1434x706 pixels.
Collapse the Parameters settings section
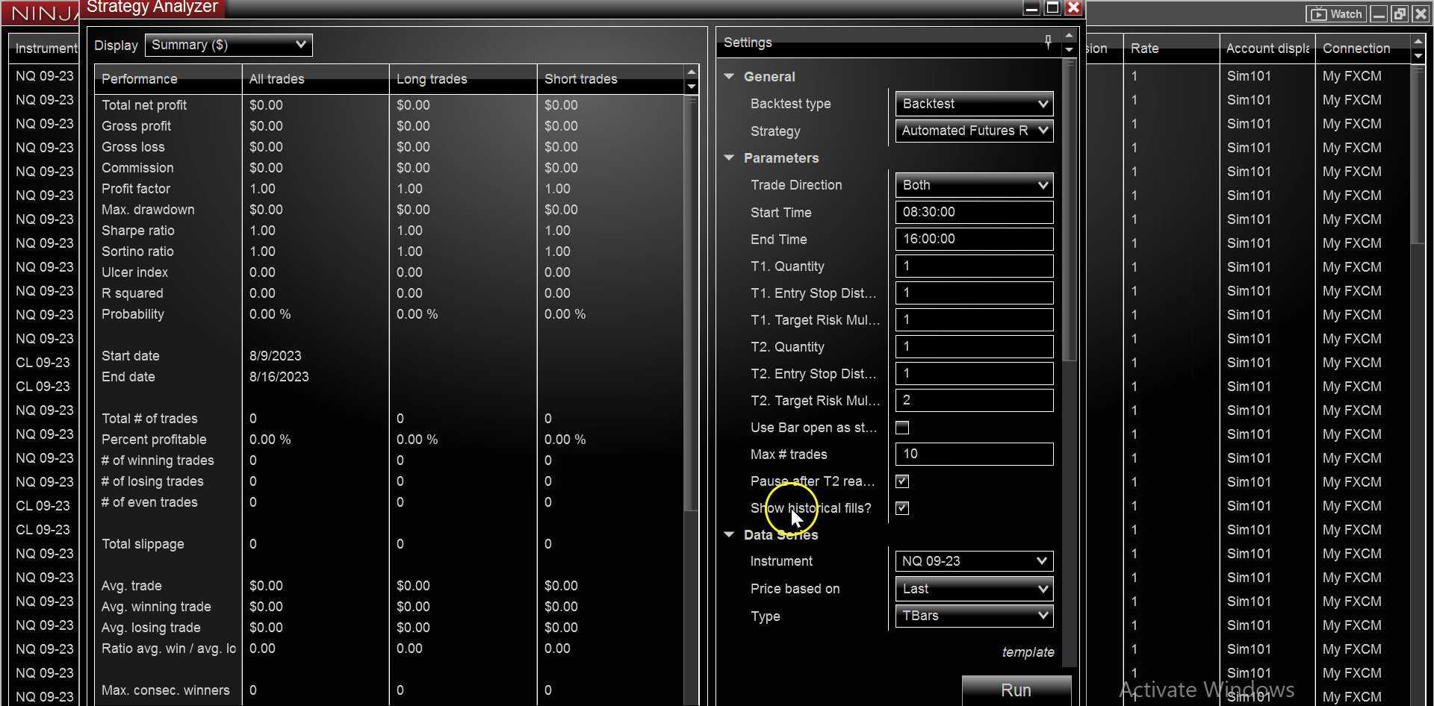pos(729,157)
